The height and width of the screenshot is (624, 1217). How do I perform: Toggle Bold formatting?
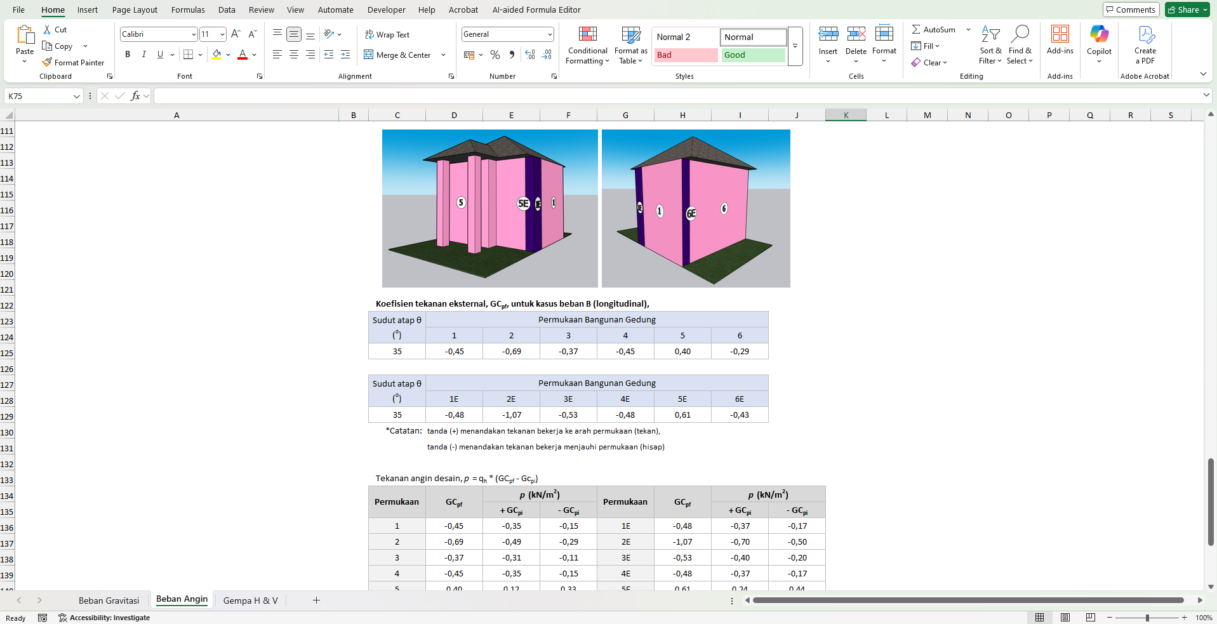[x=128, y=55]
